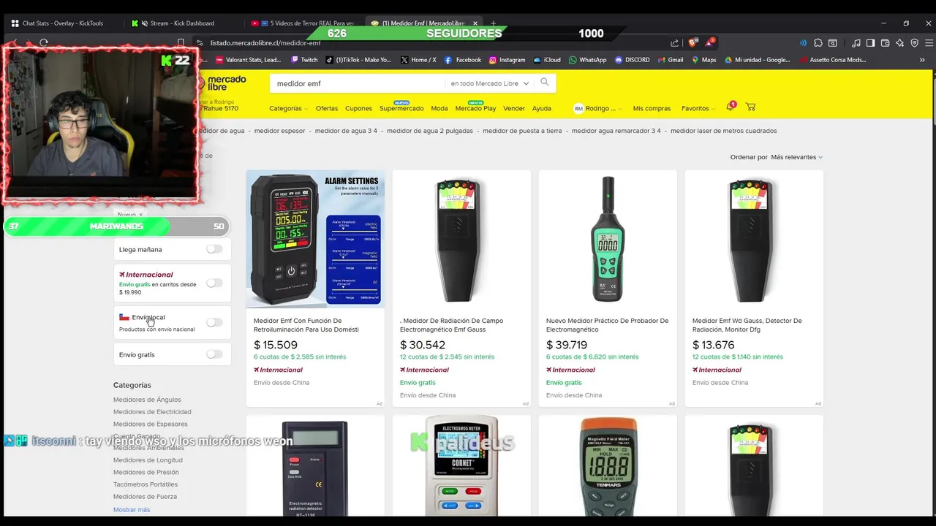The width and height of the screenshot is (936, 526).
Task: Open the shopping cart
Action: [750, 107]
